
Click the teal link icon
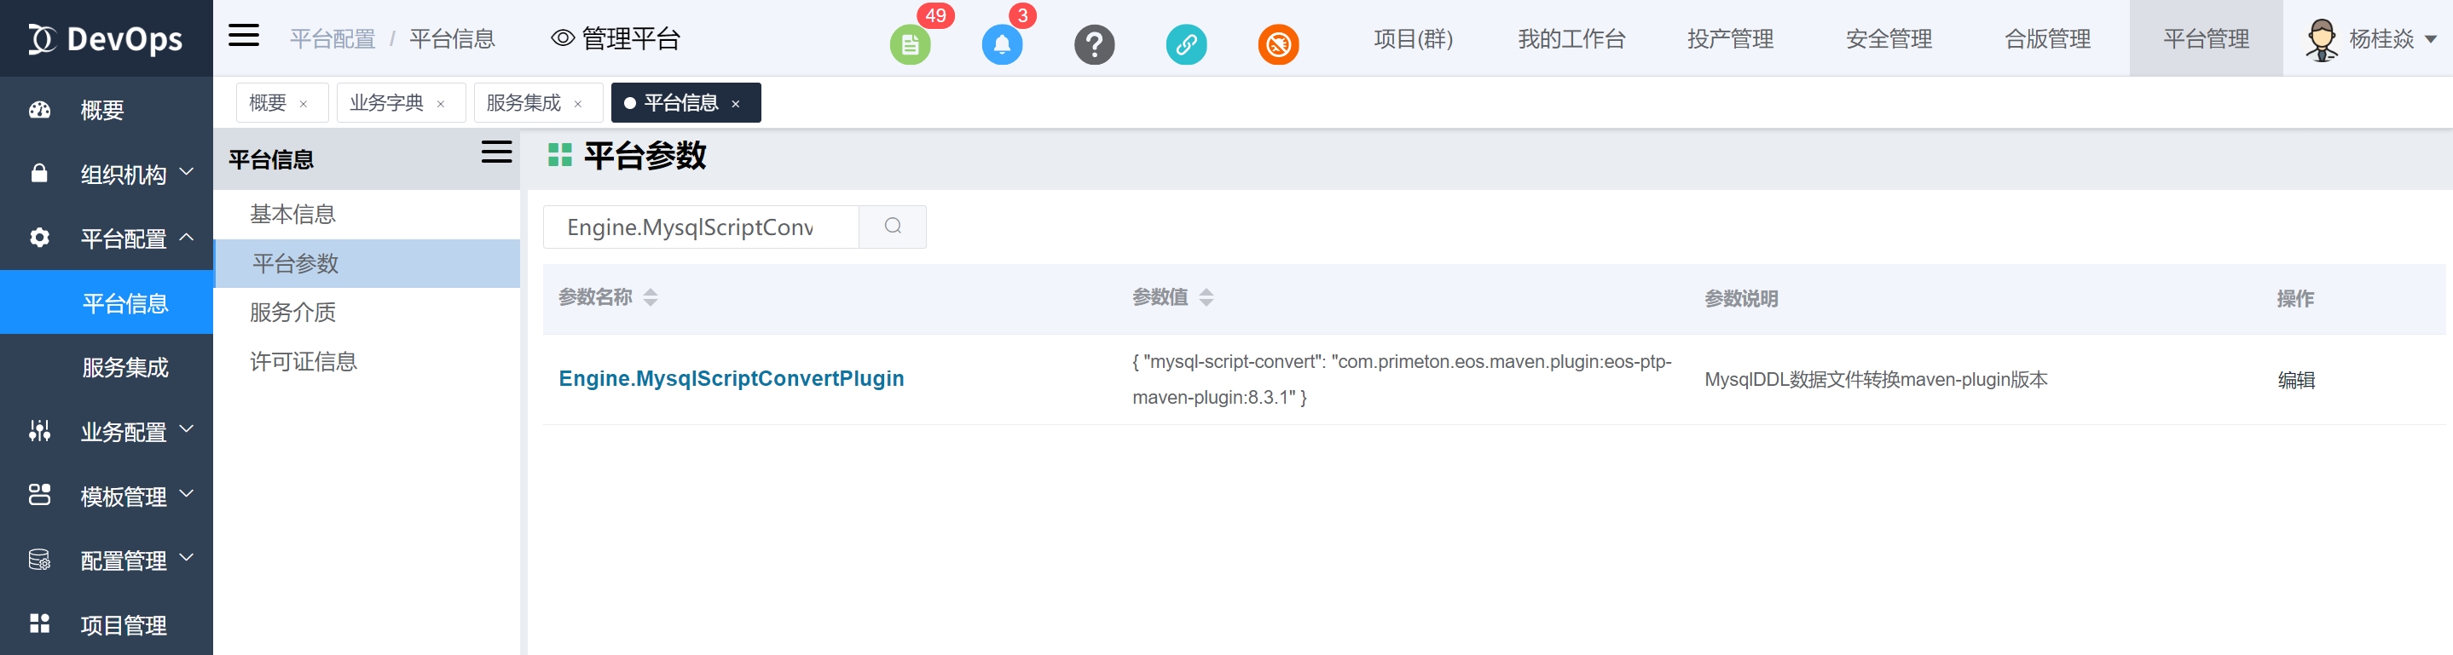(x=1185, y=43)
